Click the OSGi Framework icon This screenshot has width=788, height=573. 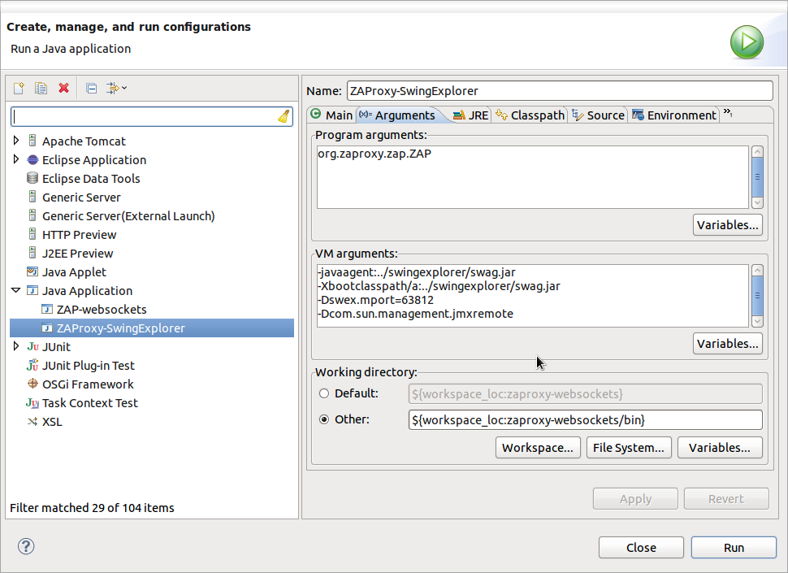[32, 384]
